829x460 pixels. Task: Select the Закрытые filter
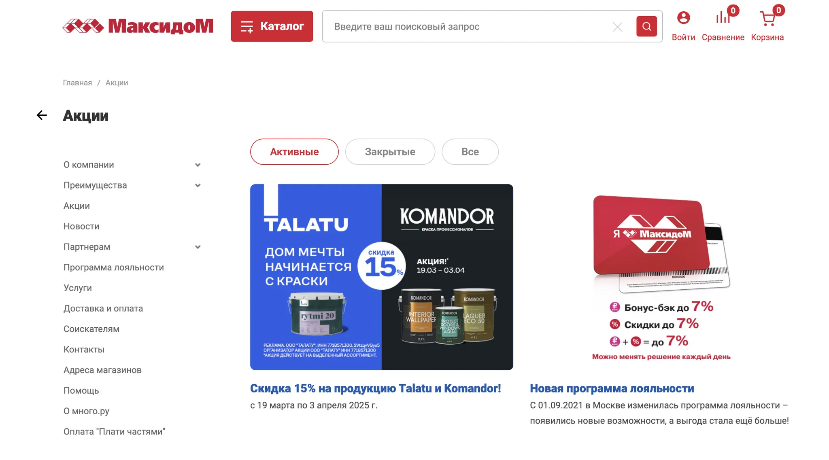tap(390, 152)
